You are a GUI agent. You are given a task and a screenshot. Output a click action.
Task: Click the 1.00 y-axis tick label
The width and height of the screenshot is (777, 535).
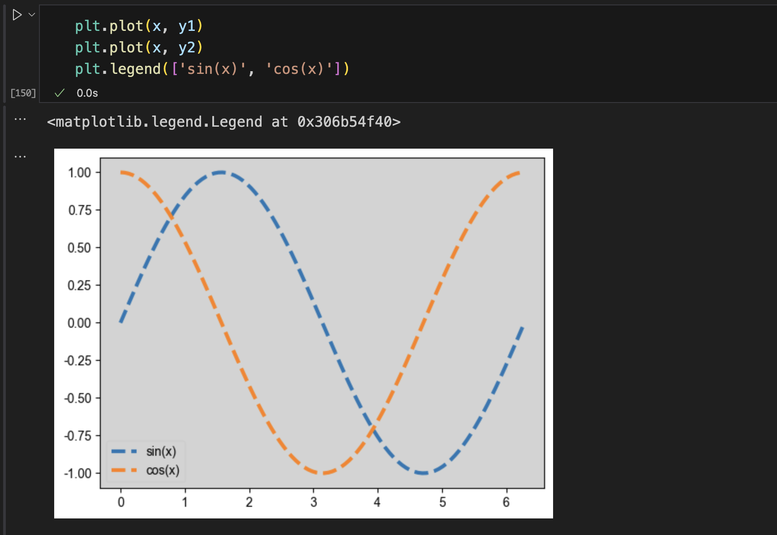tap(79, 173)
